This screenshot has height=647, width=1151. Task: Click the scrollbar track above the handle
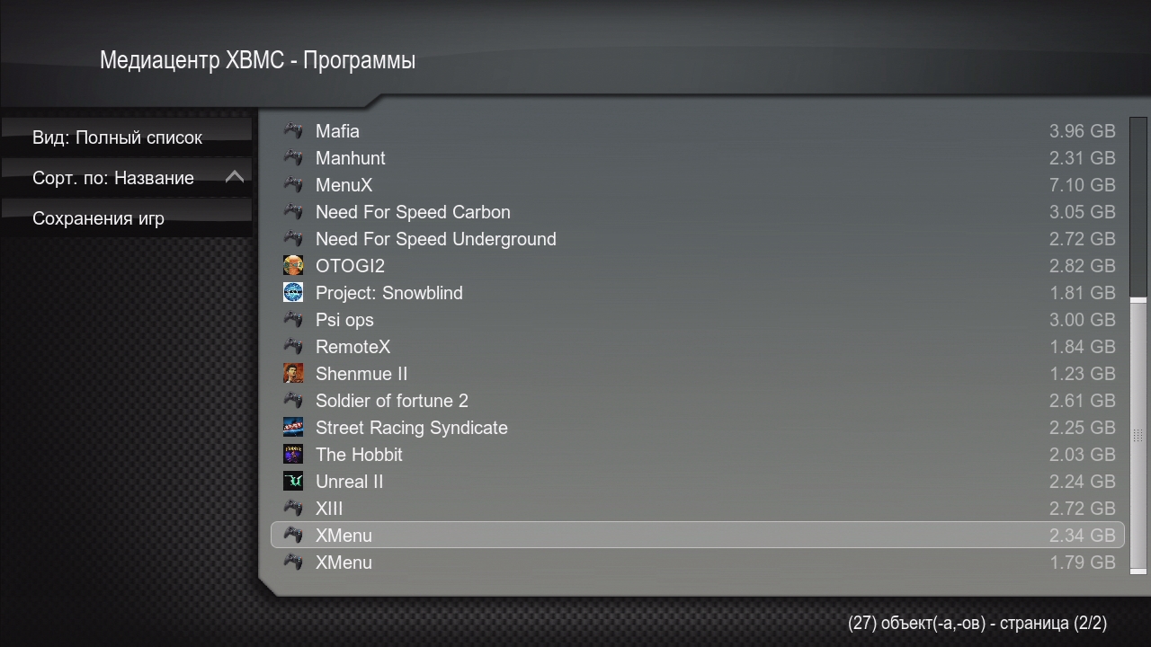pos(1138,207)
